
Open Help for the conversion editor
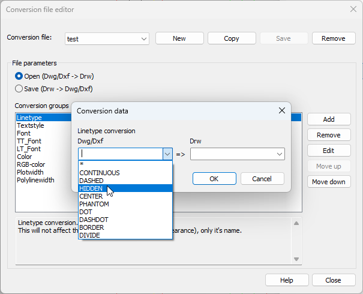pyautogui.click(x=286, y=280)
